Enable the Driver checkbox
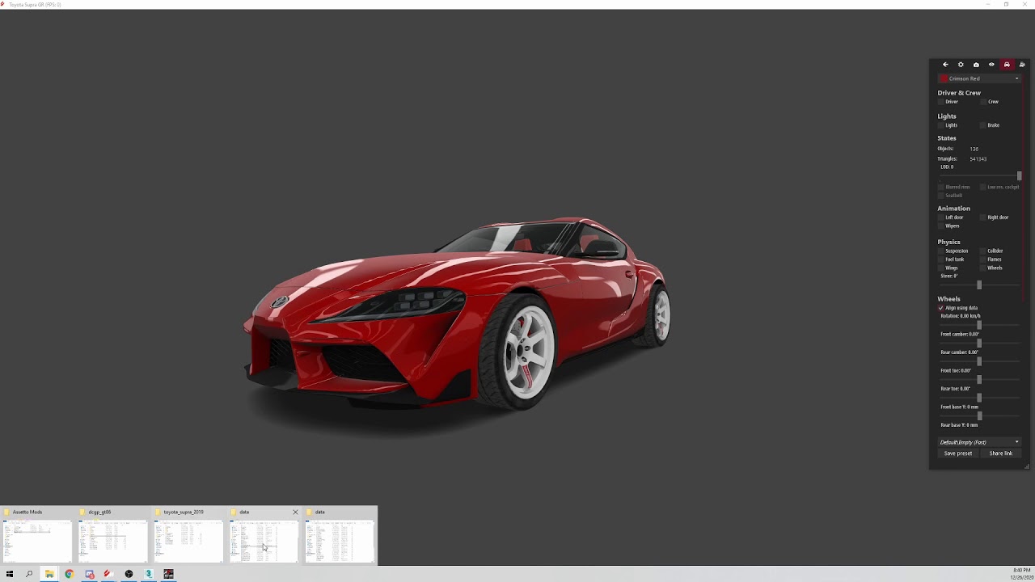 [941, 102]
